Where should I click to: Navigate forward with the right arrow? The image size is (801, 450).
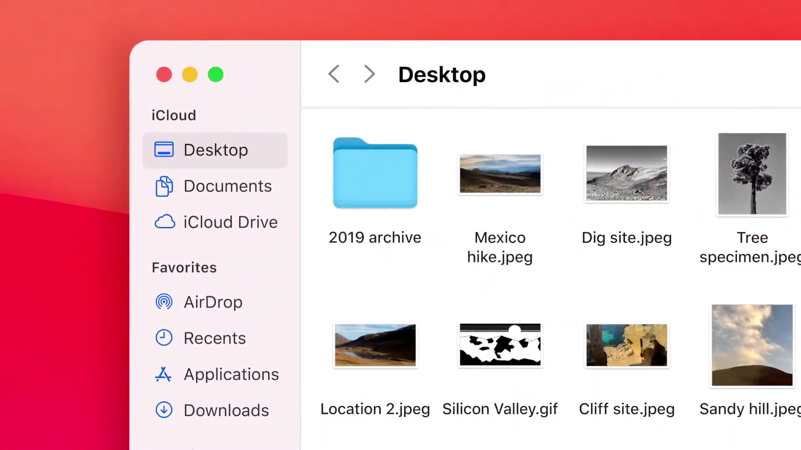[369, 74]
